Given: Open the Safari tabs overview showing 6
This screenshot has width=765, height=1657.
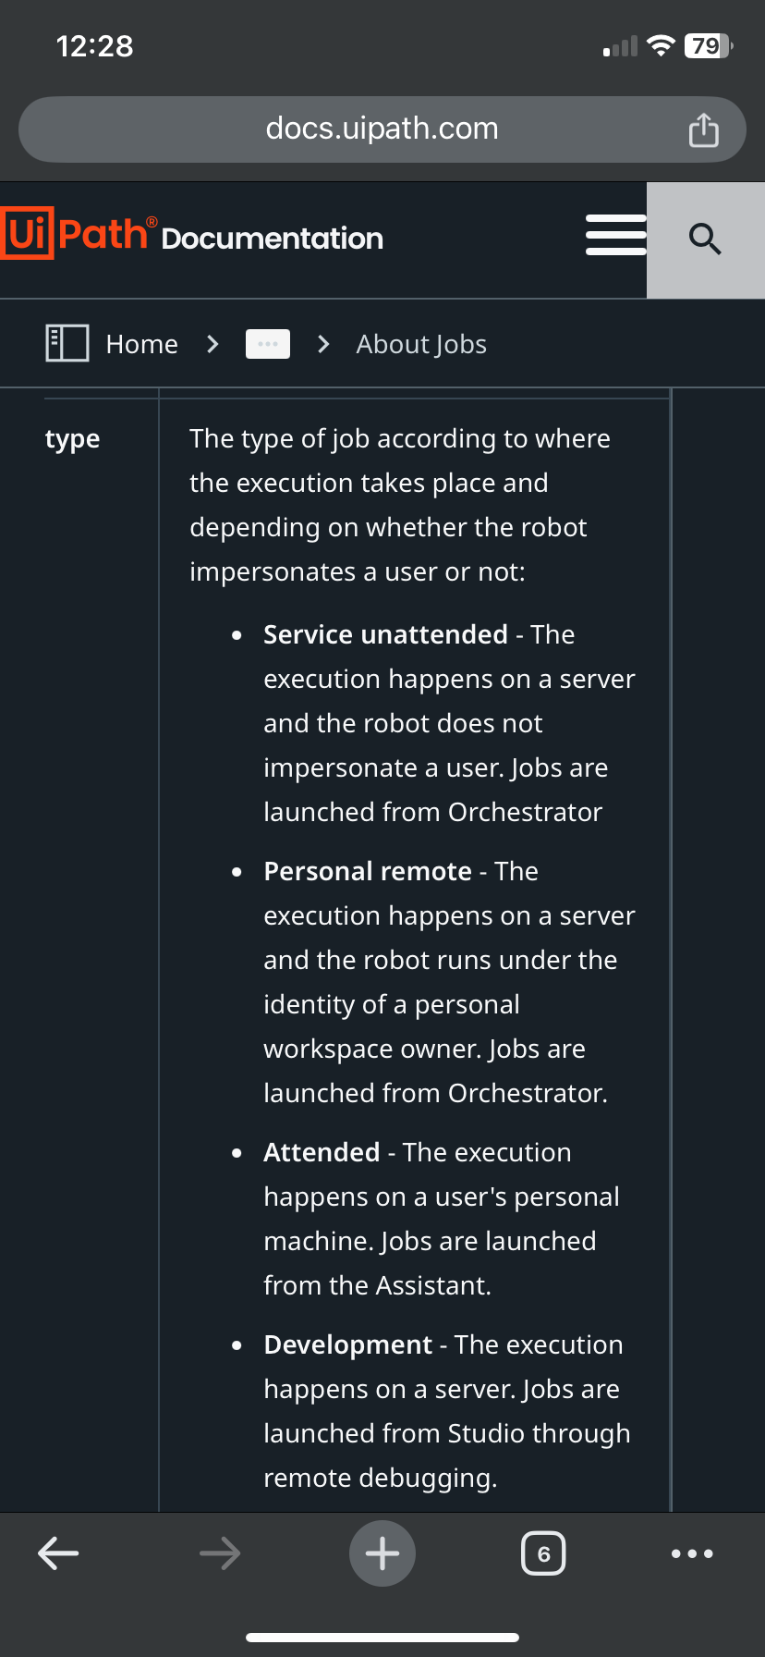Looking at the screenshot, I should 543,1553.
